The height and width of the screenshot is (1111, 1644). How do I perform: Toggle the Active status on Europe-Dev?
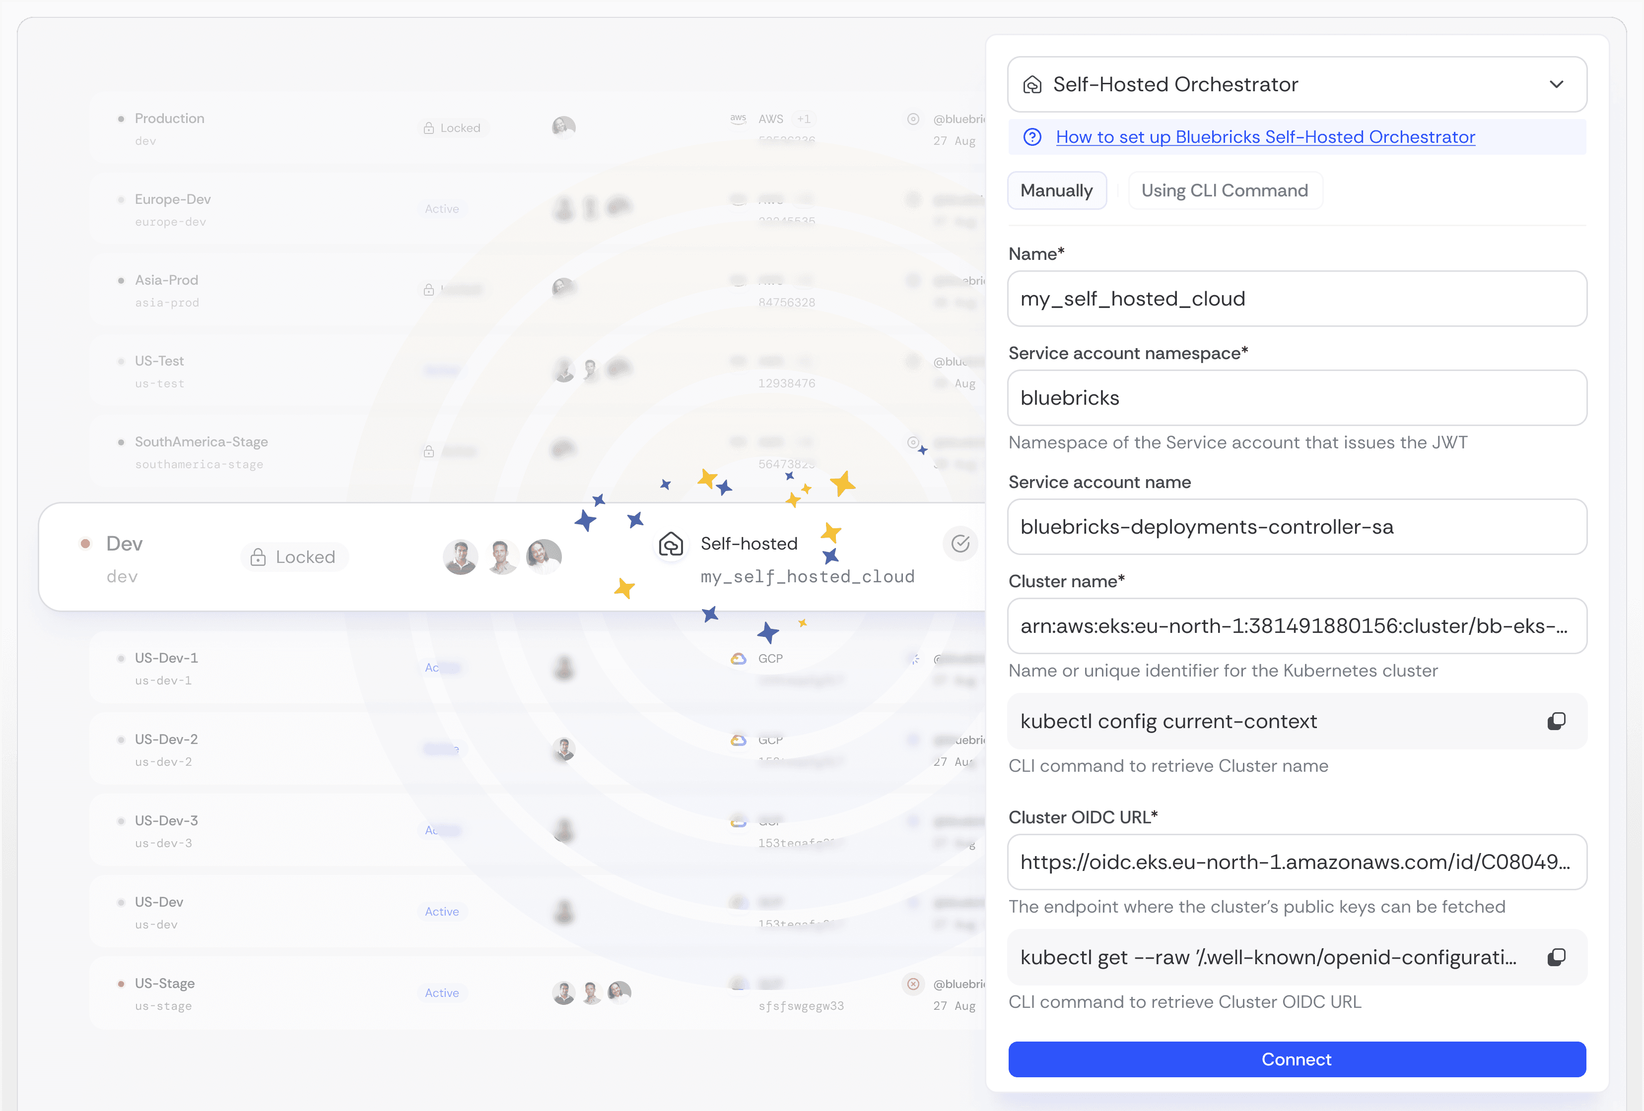pos(441,208)
